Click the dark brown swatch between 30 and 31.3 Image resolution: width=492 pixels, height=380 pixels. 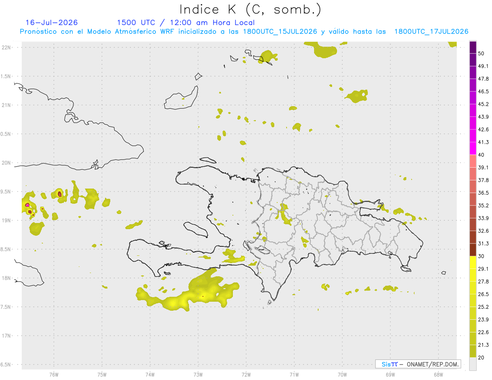click(x=473, y=250)
